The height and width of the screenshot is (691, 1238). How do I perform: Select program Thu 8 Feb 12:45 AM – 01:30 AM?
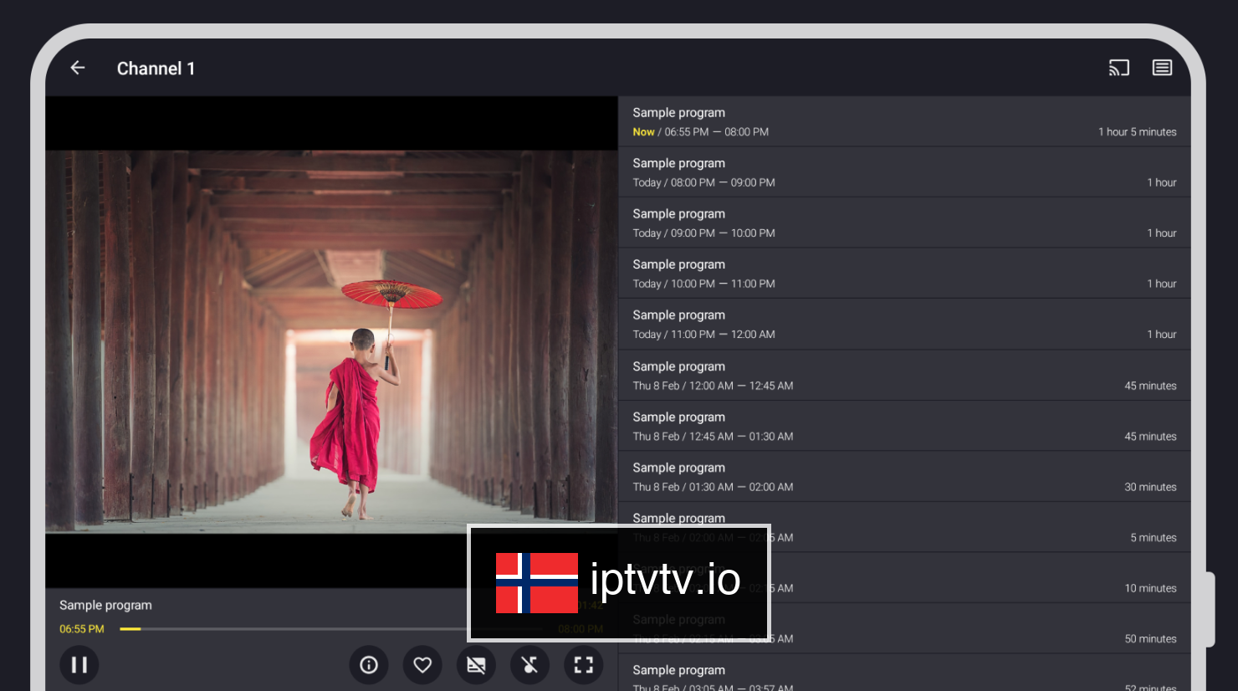tap(904, 426)
